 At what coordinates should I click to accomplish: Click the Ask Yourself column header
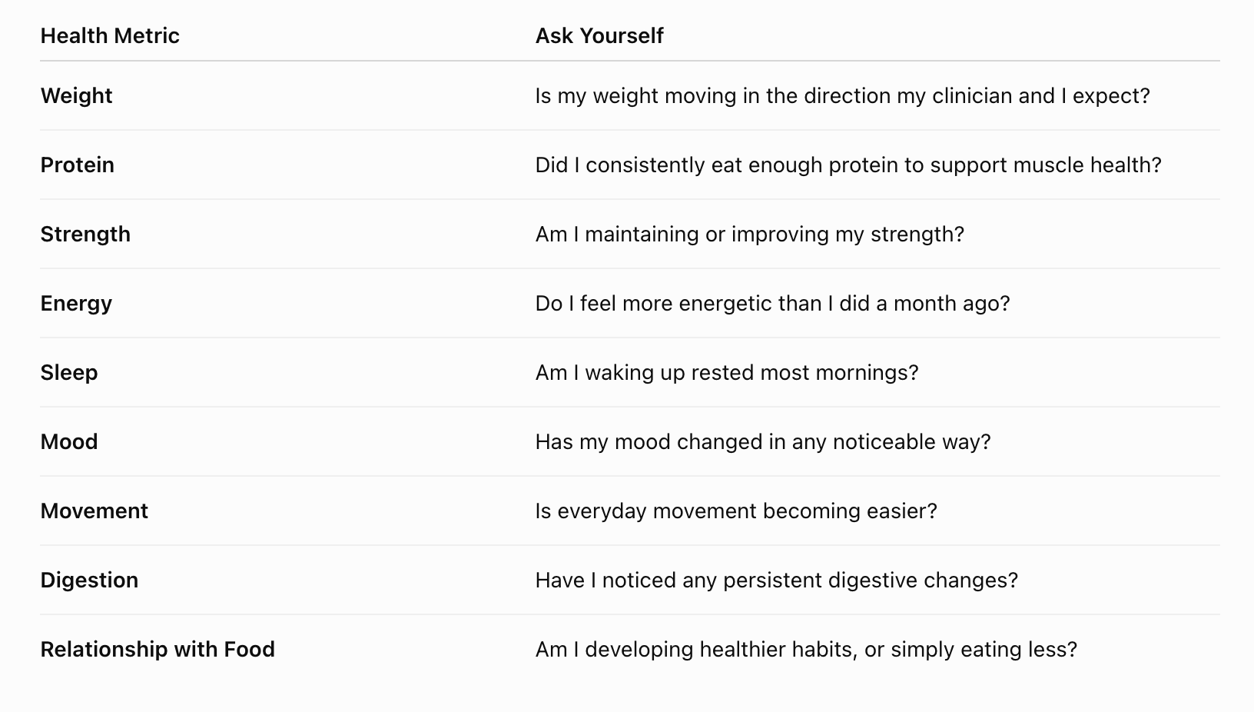[599, 35]
